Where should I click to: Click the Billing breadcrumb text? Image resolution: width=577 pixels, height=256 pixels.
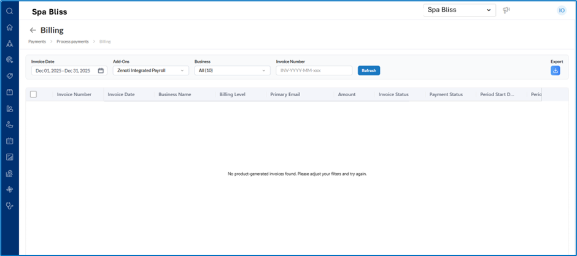point(105,42)
